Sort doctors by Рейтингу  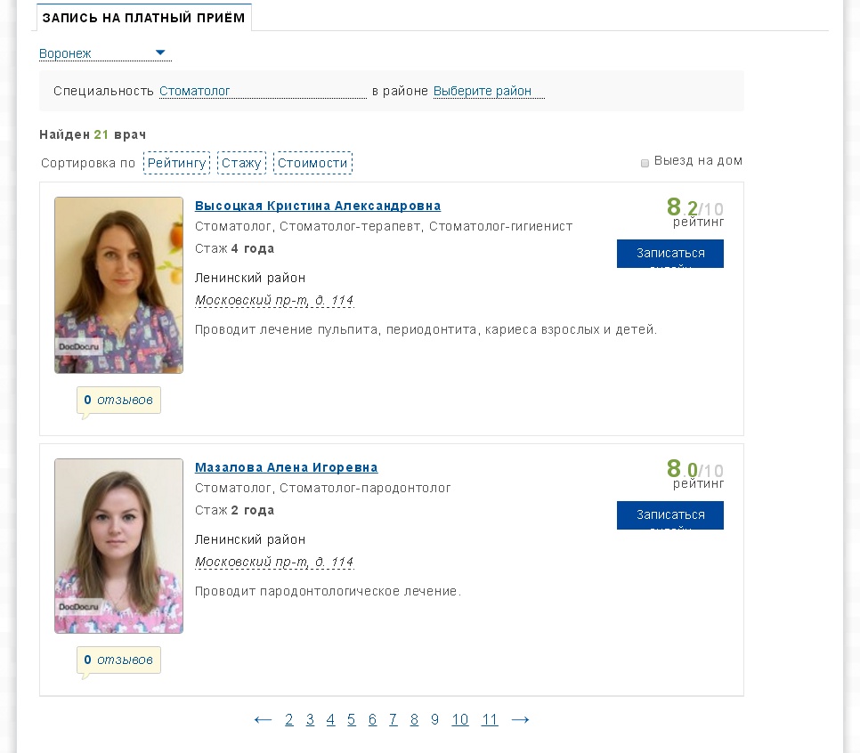tap(176, 163)
